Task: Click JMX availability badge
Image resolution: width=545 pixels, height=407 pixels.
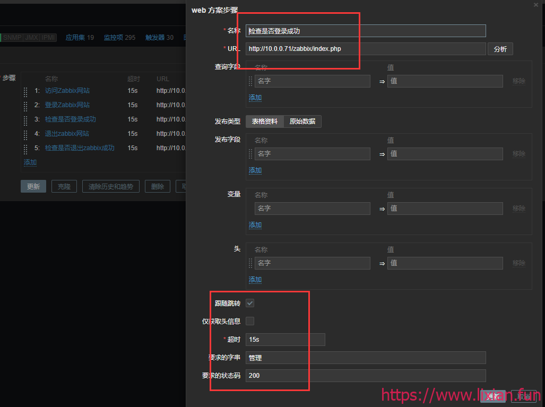Action: (32, 38)
